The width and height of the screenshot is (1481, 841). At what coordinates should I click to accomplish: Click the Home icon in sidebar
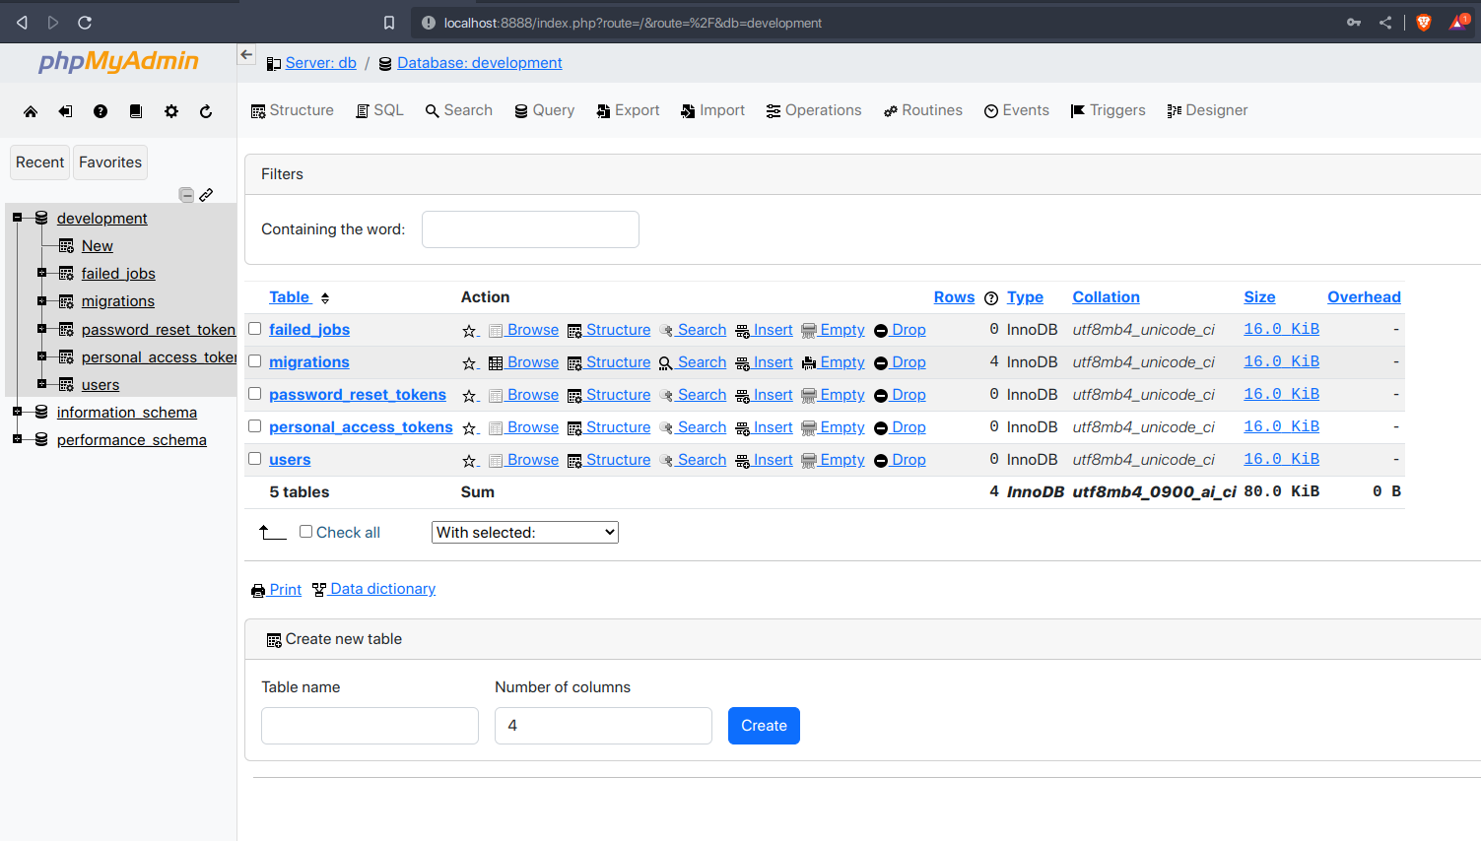(x=31, y=111)
